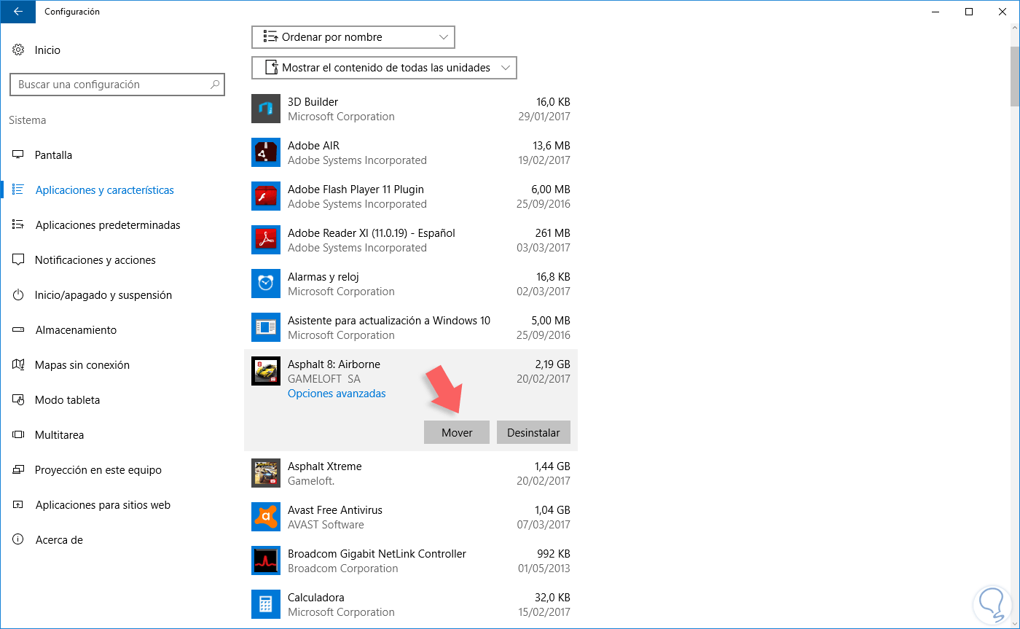Viewport: 1020px width, 629px height.
Task: Click the search magnifier icon
Action: coord(215,85)
